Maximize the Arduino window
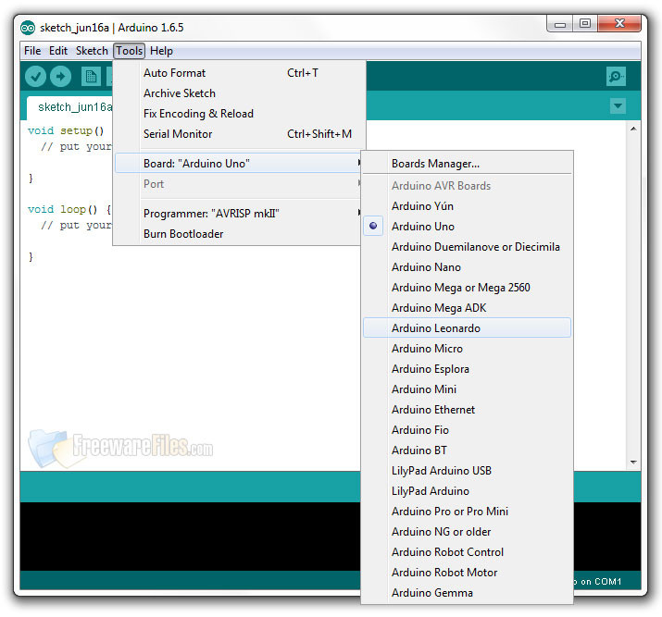Viewport: 662px width, 617px height. [585, 24]
